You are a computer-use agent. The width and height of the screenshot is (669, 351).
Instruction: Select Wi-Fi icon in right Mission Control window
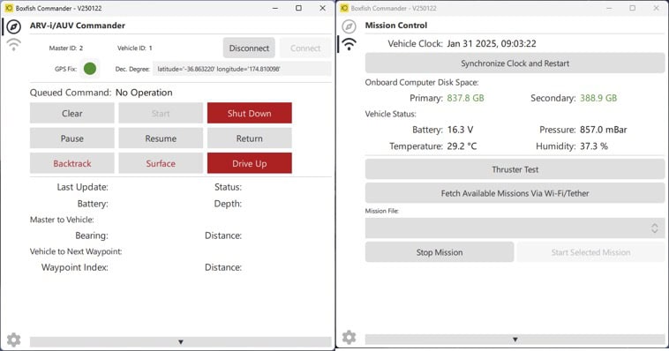(349, 44)
